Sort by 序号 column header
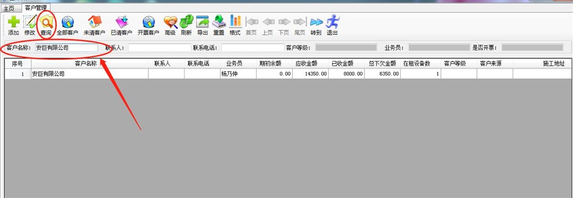This screenshot has width=573, height=198. pyautogui.click(x=18, y=64)
